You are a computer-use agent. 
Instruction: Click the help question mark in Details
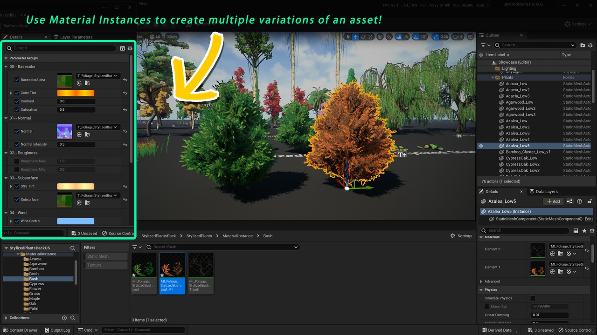click(580, 201)
